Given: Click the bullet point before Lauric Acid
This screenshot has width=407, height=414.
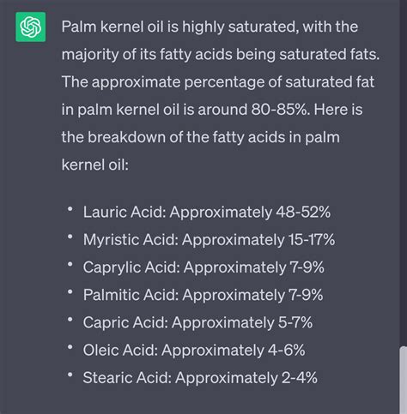Looking at the screenshot, I should click(70, 209).
